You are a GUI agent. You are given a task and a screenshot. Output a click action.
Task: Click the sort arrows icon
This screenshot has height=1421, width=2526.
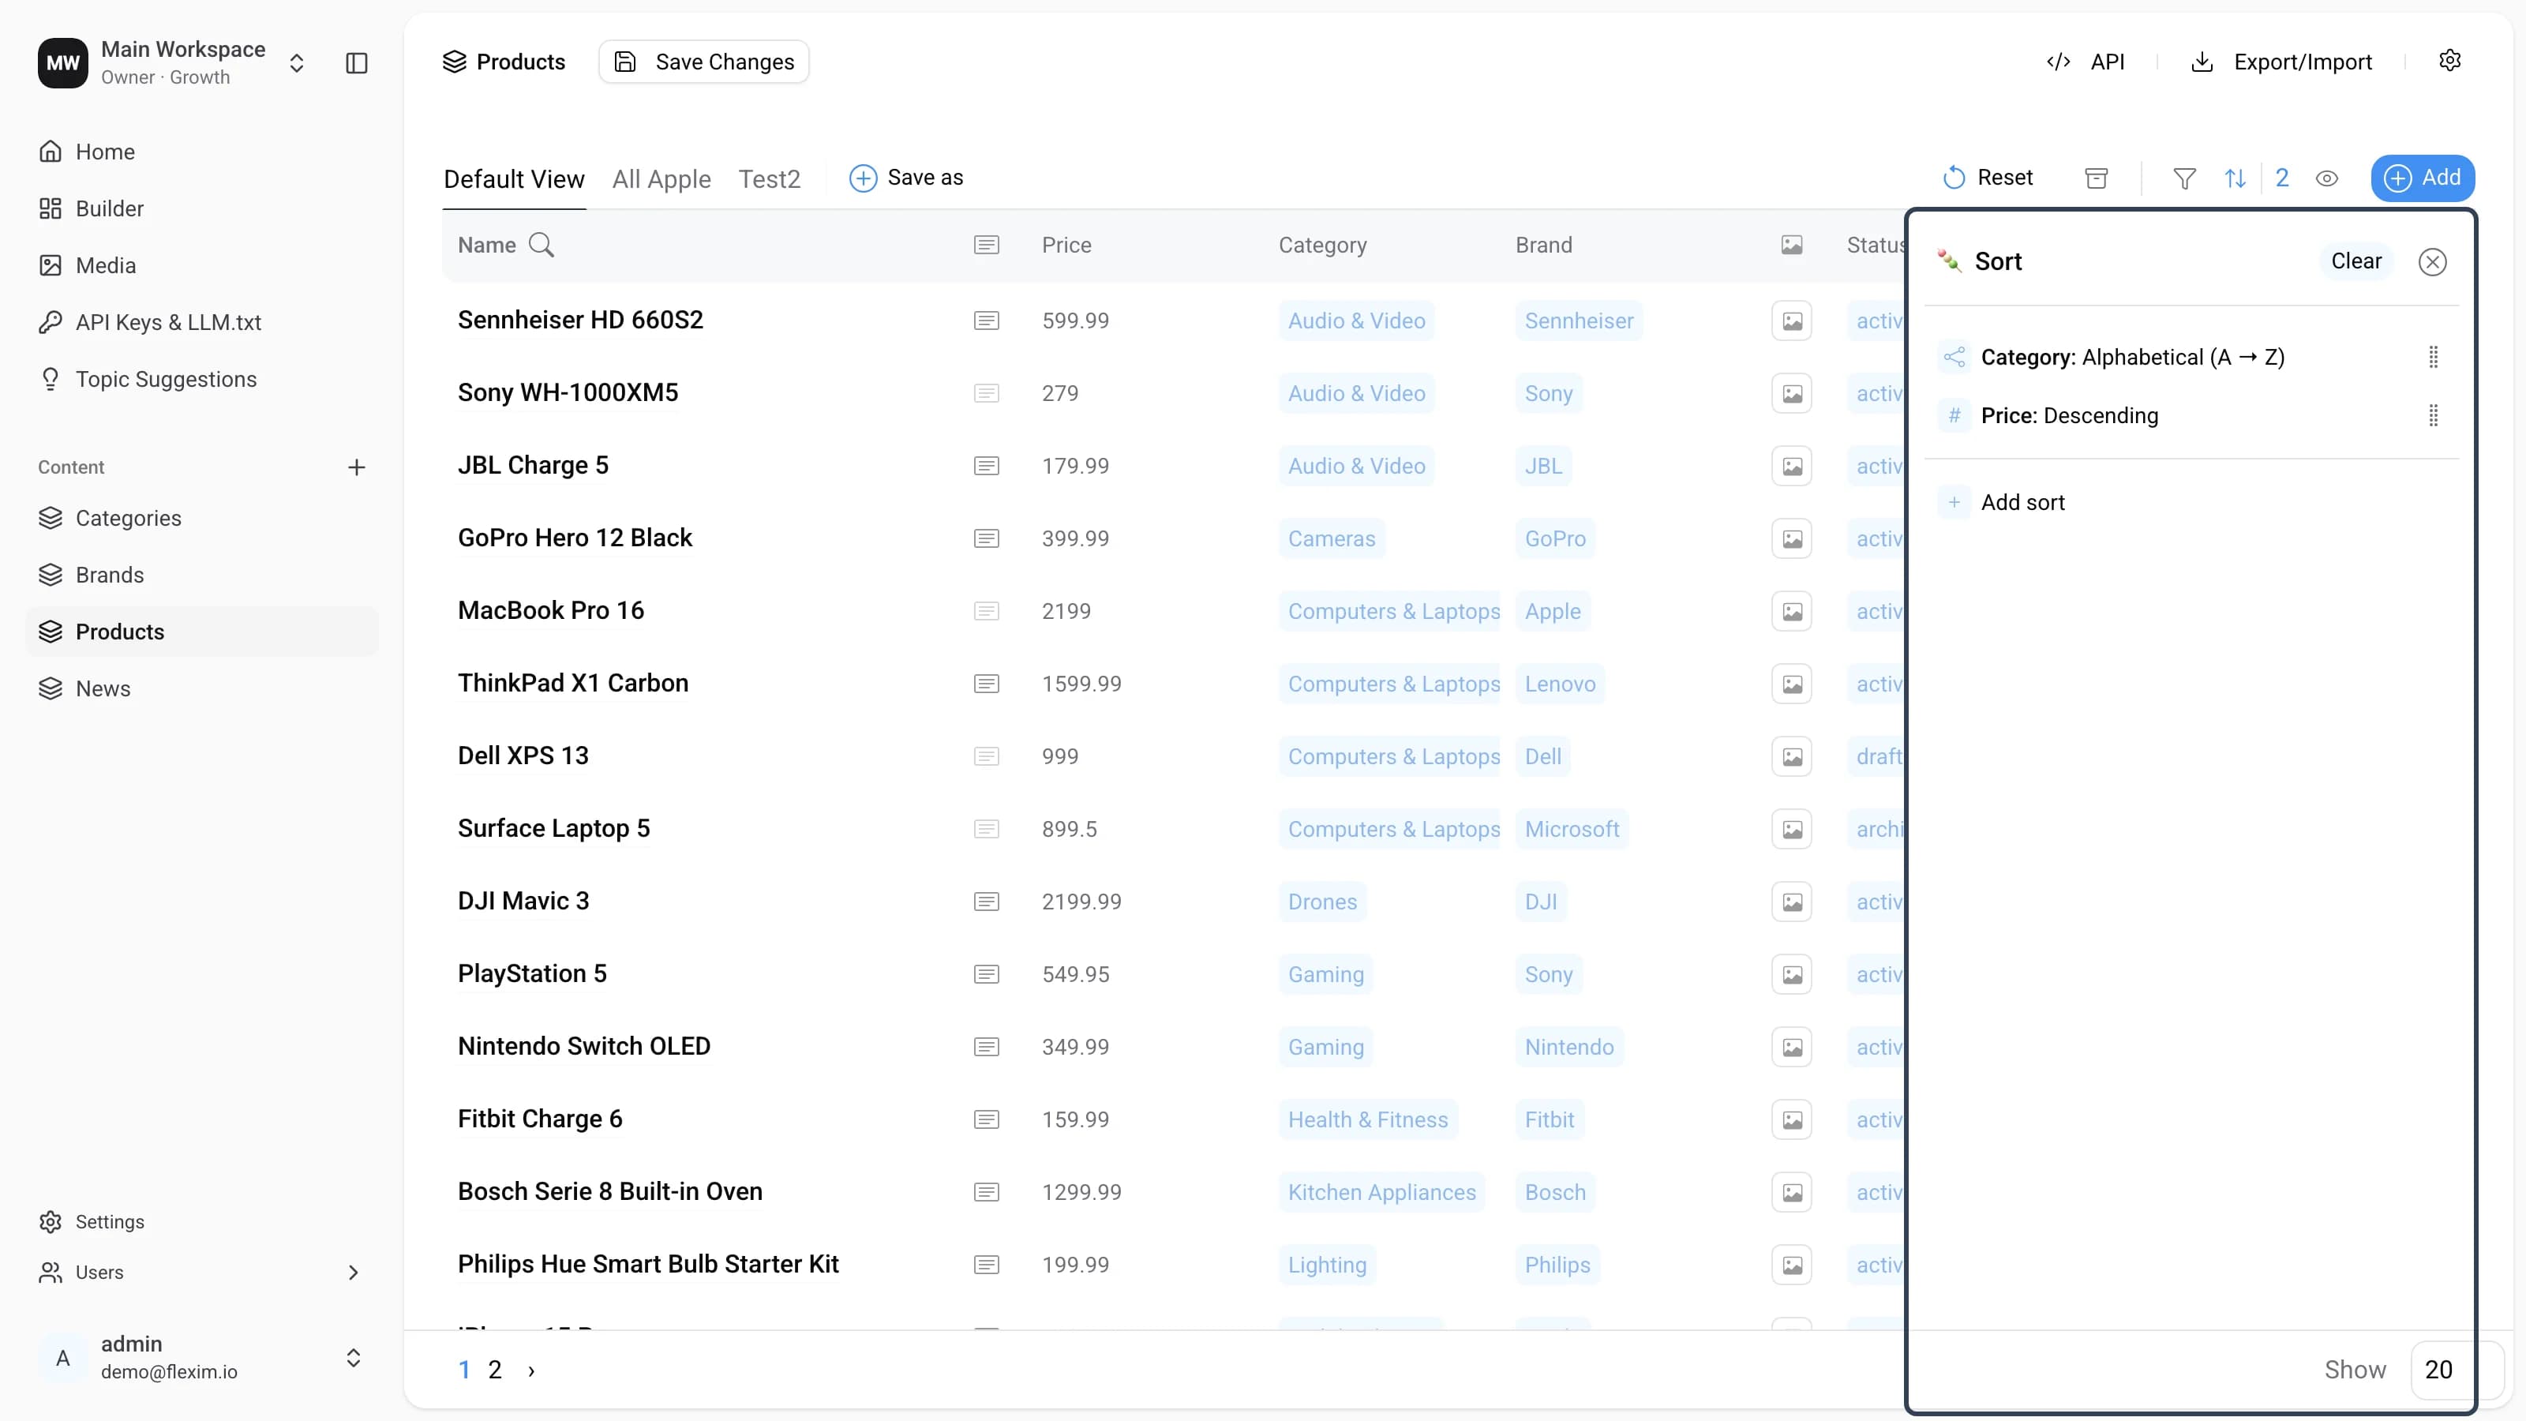pos(2236,178)
